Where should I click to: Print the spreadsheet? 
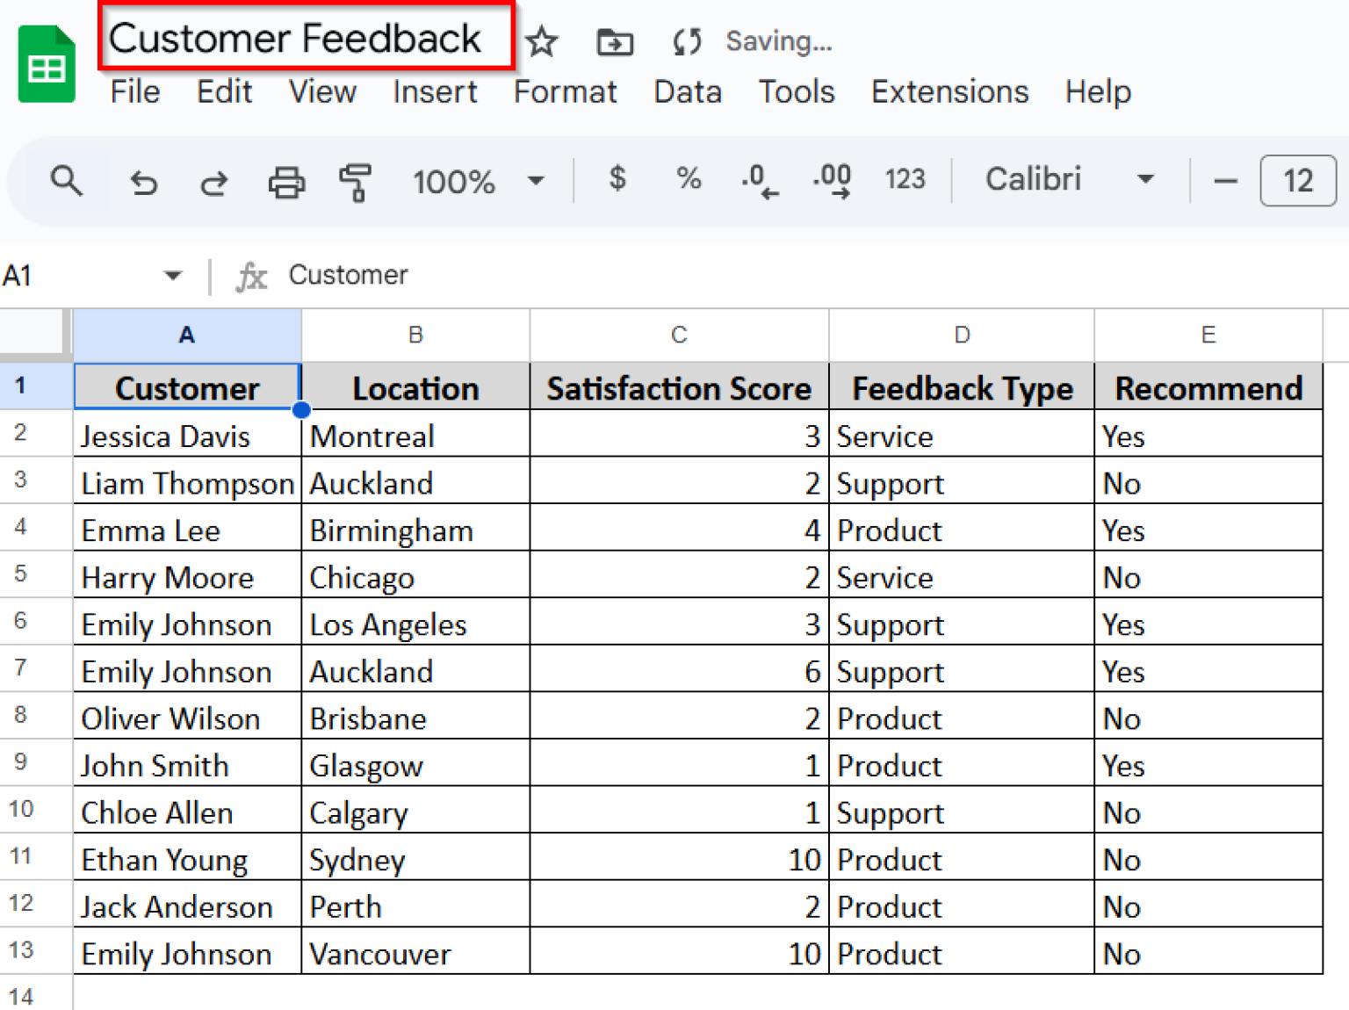pos(285,182)
